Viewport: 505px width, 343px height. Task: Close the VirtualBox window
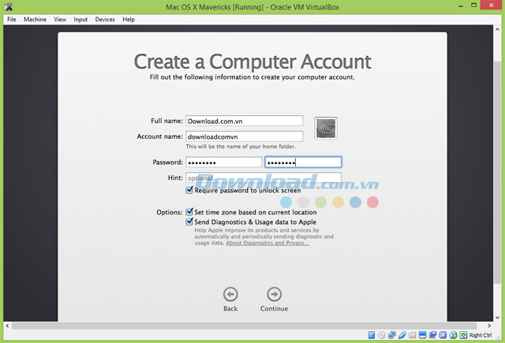coord(491,6)
